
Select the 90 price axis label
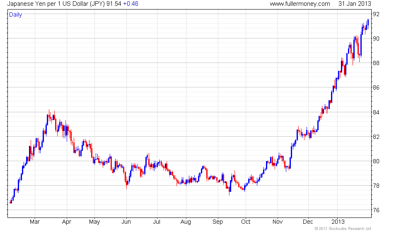pos(376,39)
